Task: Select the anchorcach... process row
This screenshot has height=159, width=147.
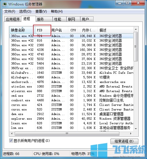Action: (71, 82)
